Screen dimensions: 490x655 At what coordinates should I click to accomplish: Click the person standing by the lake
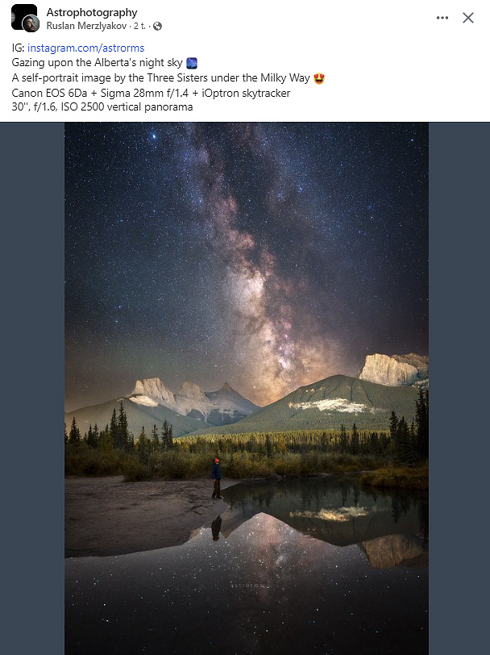click(x=216, y=478)
